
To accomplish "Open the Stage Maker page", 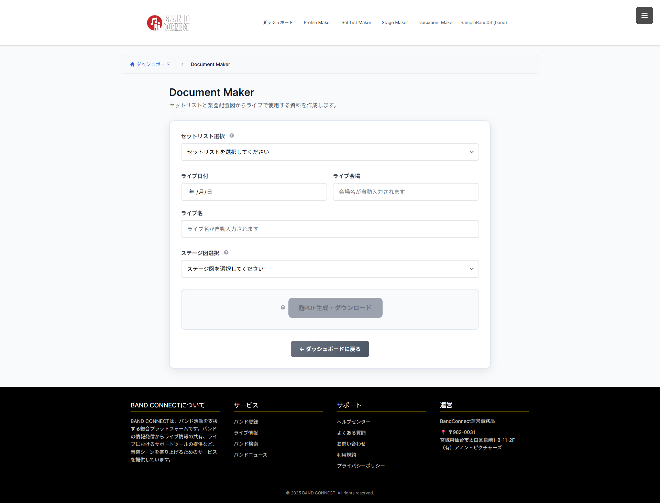I will tap(395, 22).
